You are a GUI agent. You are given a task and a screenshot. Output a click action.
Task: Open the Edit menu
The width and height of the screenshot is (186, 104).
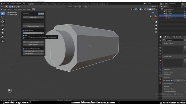[x=8, y=4]
